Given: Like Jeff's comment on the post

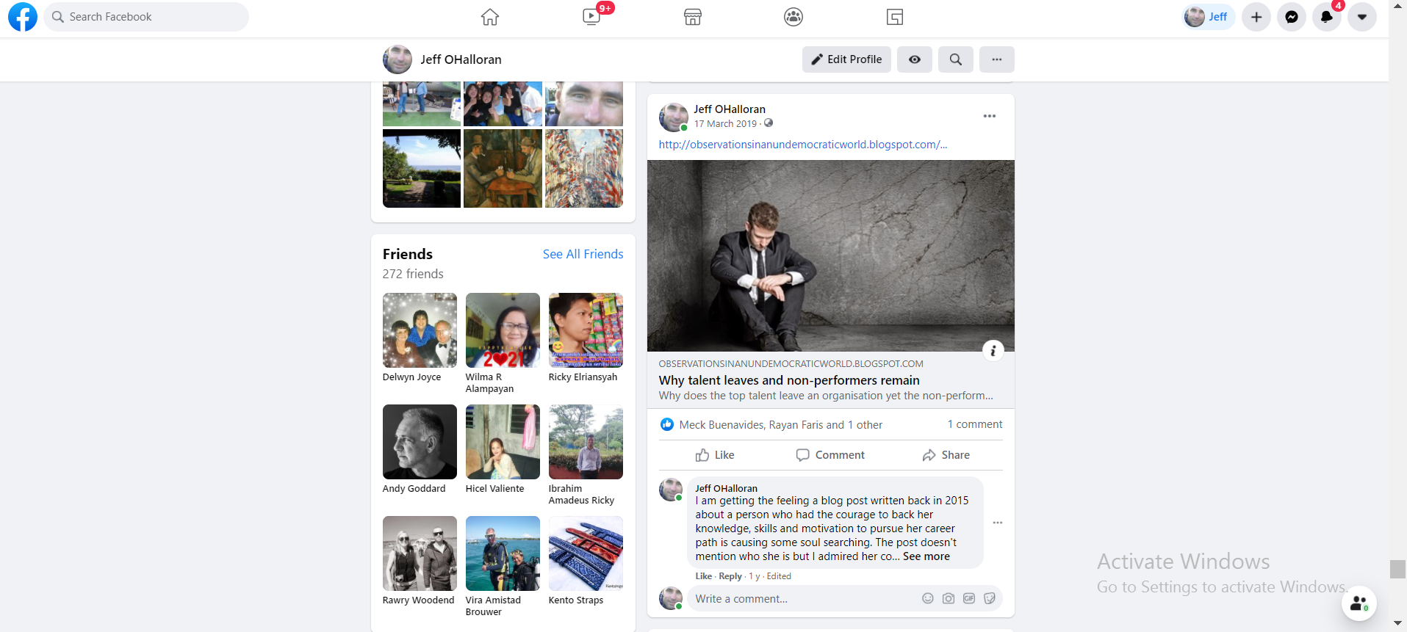Looking at the screenshot, I should point(703,576).
